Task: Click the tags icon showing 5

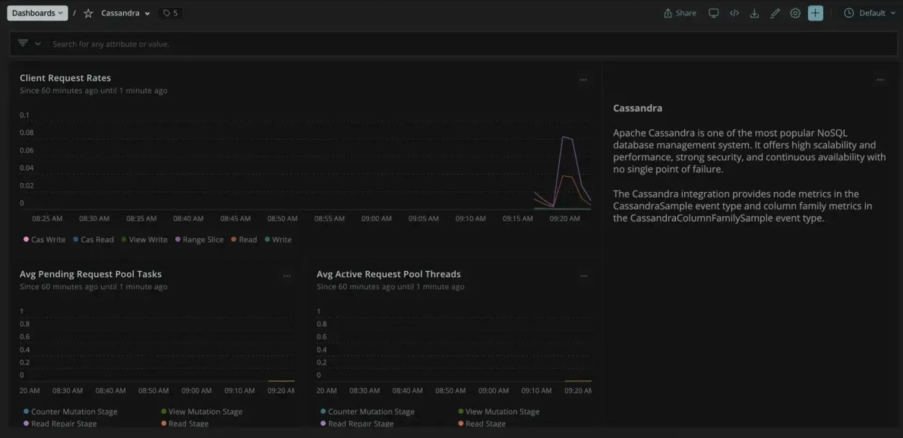Action: coord(170,13)
